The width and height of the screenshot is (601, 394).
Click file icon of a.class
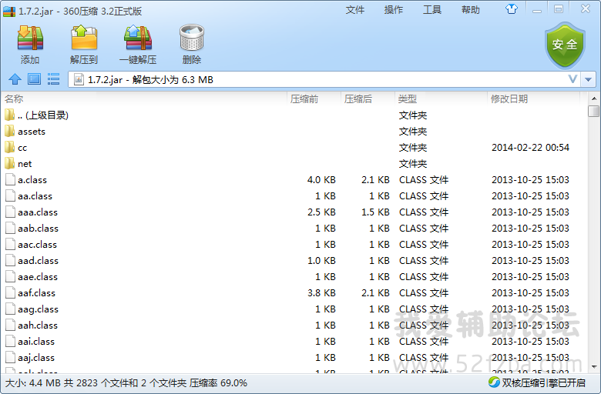pos(10,179)
